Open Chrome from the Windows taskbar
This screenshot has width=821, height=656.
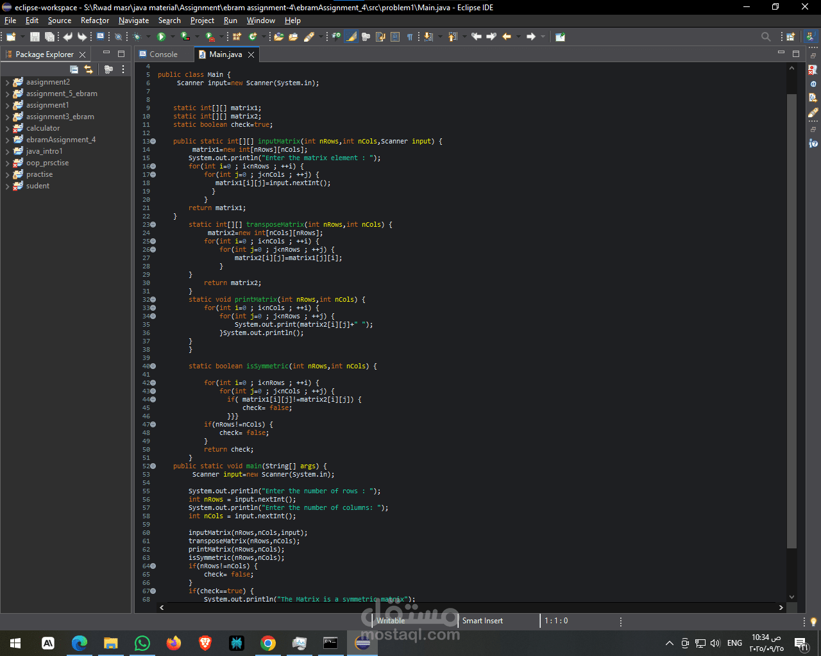[x=268, y=643]
